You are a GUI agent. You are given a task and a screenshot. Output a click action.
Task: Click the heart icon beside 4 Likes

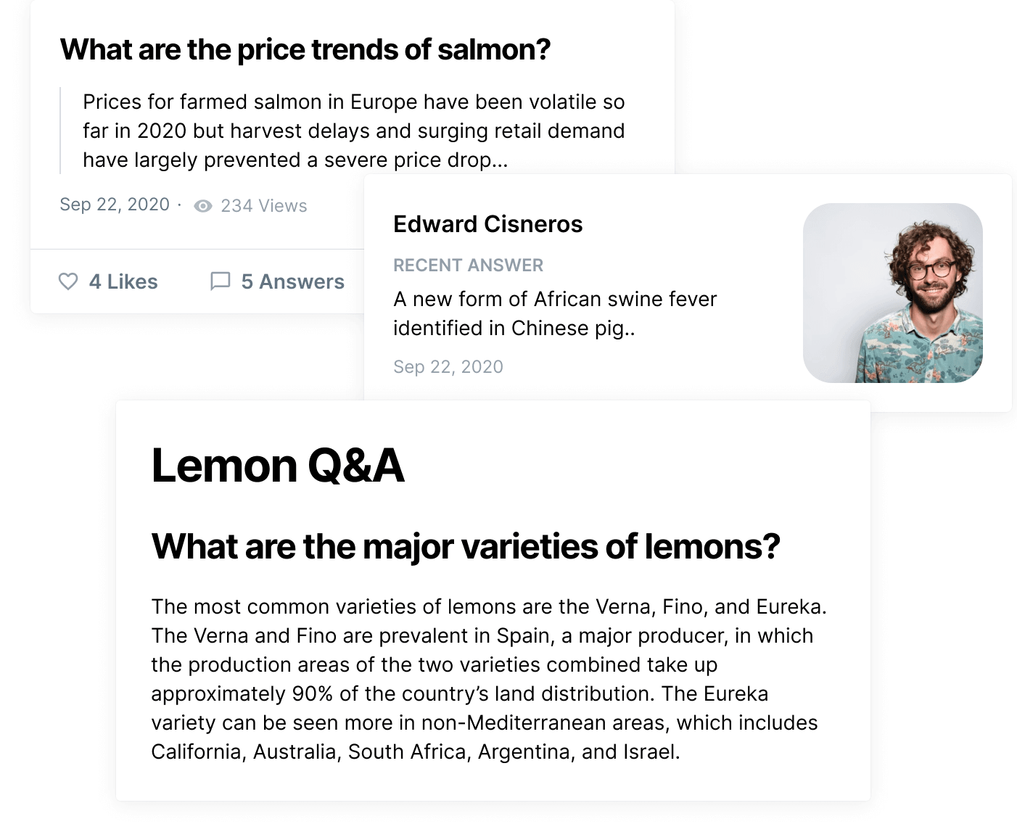coord(67,281)
